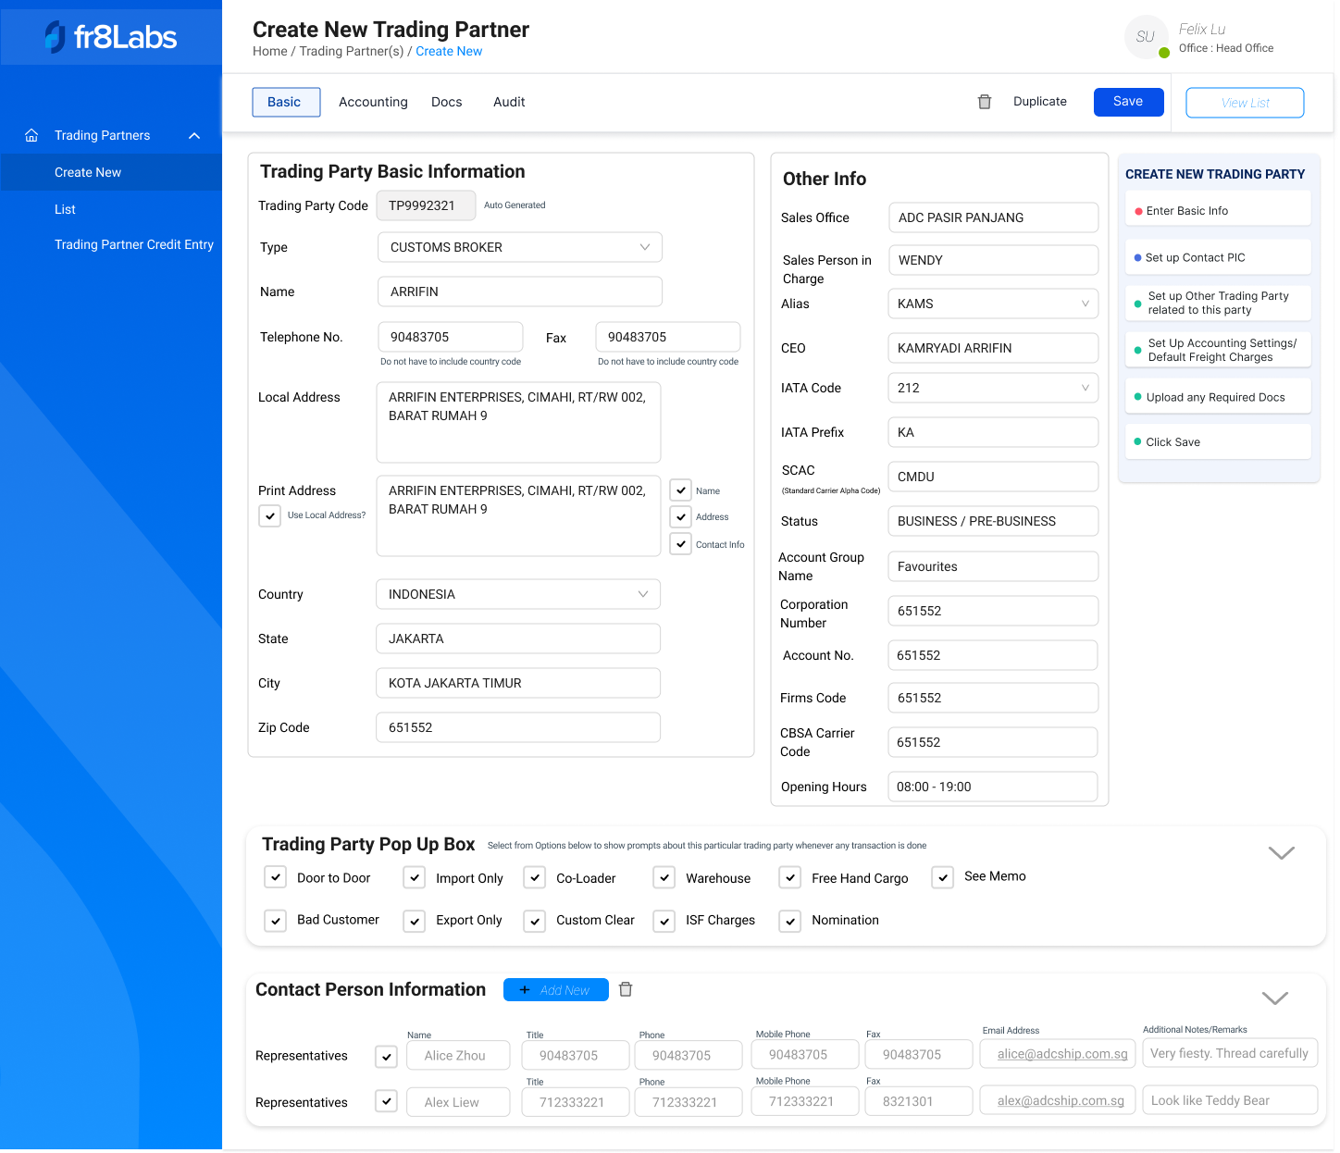
Task: Collapse Trading Party Pop Up Box section
Action: [x=1281, y=852]
